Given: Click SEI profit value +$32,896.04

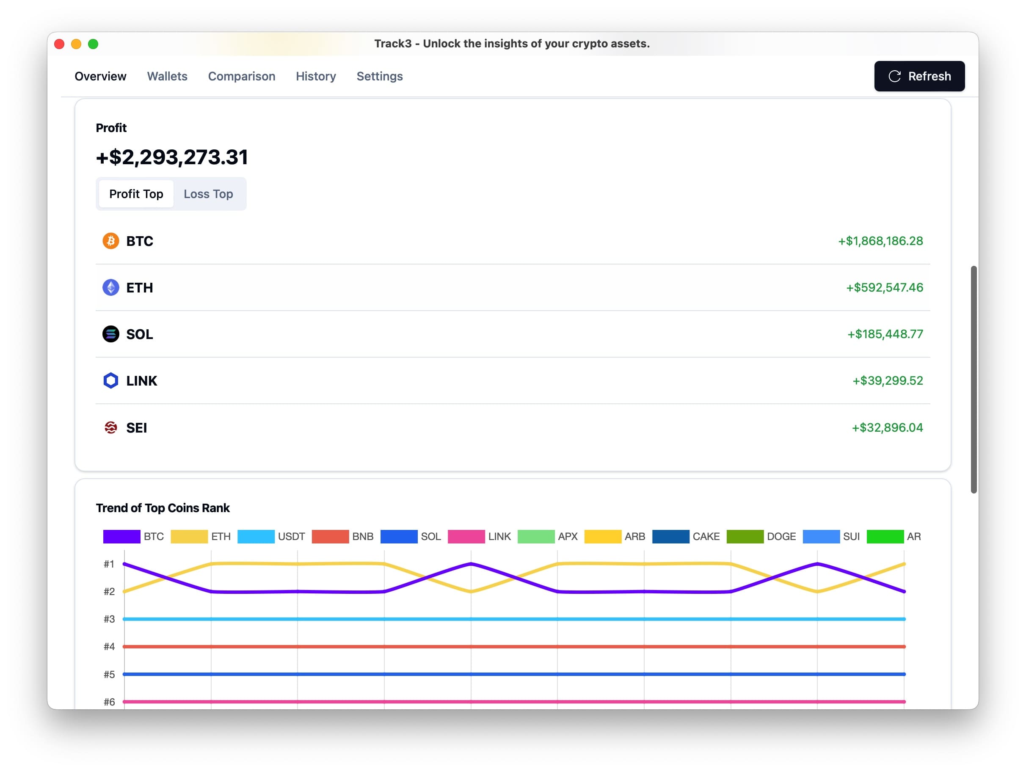Looking at the screenshot, I should pos(887,427).
